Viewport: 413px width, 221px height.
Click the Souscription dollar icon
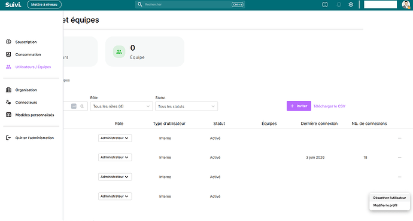point(8,42)
